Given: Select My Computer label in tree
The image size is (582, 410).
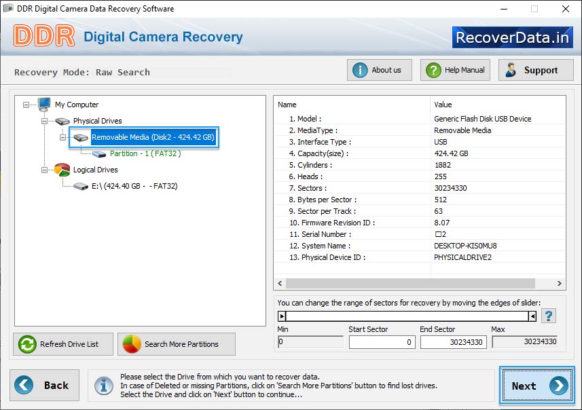Looking at the screenshot, I should (x=77, y=105).
